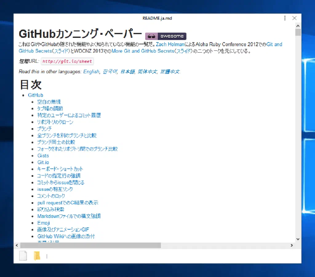
Task: Open the Git.io contents link
Action: [x=43, y=162]
